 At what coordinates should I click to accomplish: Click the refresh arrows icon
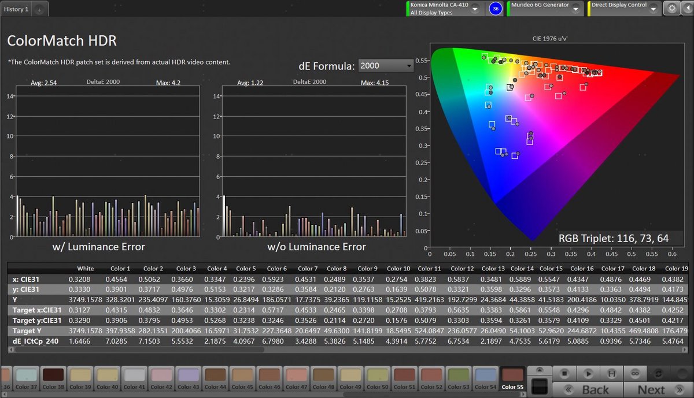click(657, 374)
